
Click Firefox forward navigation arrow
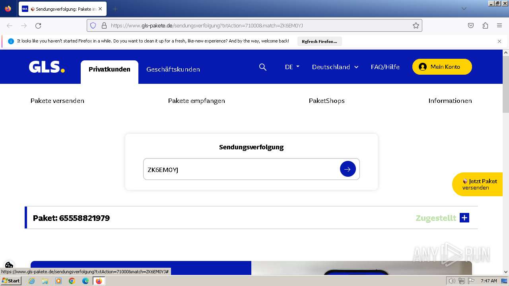[x=24, y=25]
